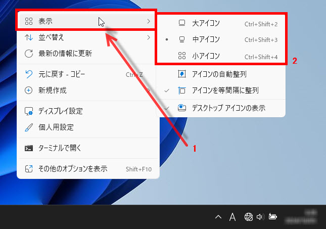This screenshot has width=326, height=229.
Task: Click the network globe icon in system tray
Action: [248, 217]
